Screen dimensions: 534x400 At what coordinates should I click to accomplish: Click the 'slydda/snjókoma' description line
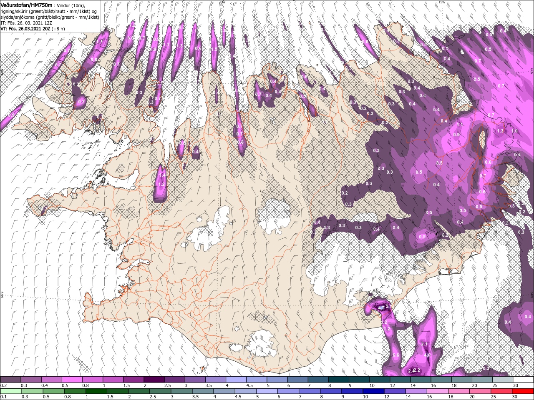(50, 17)
